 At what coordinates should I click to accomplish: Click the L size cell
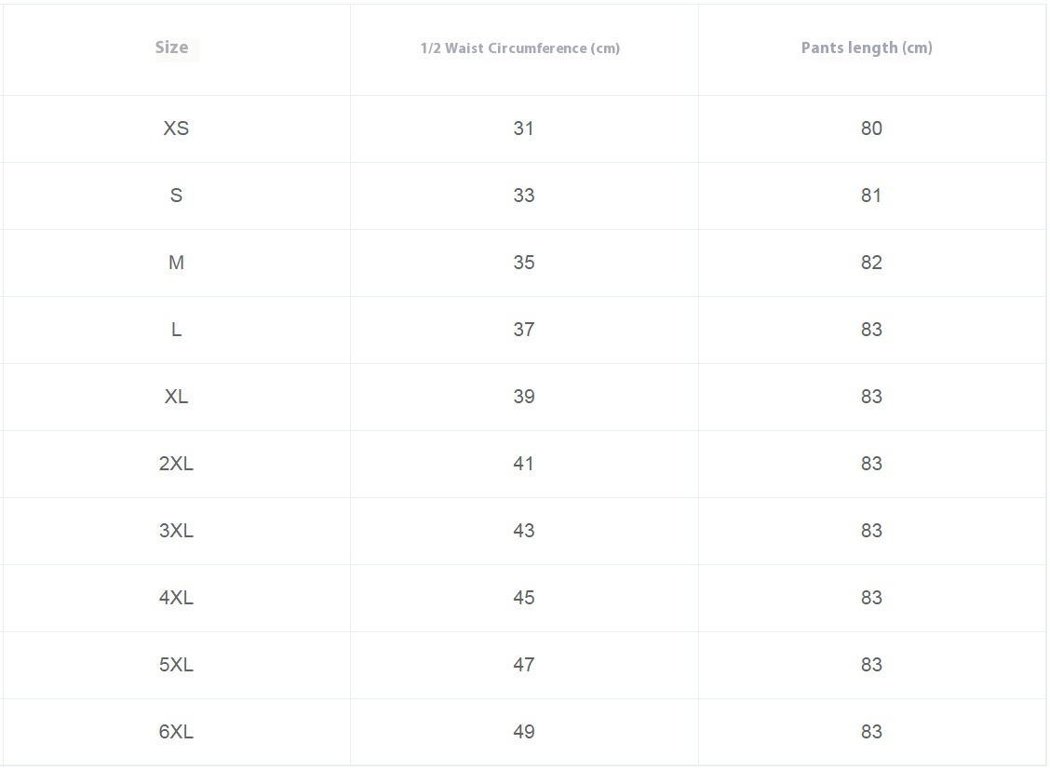coord(176,330)
